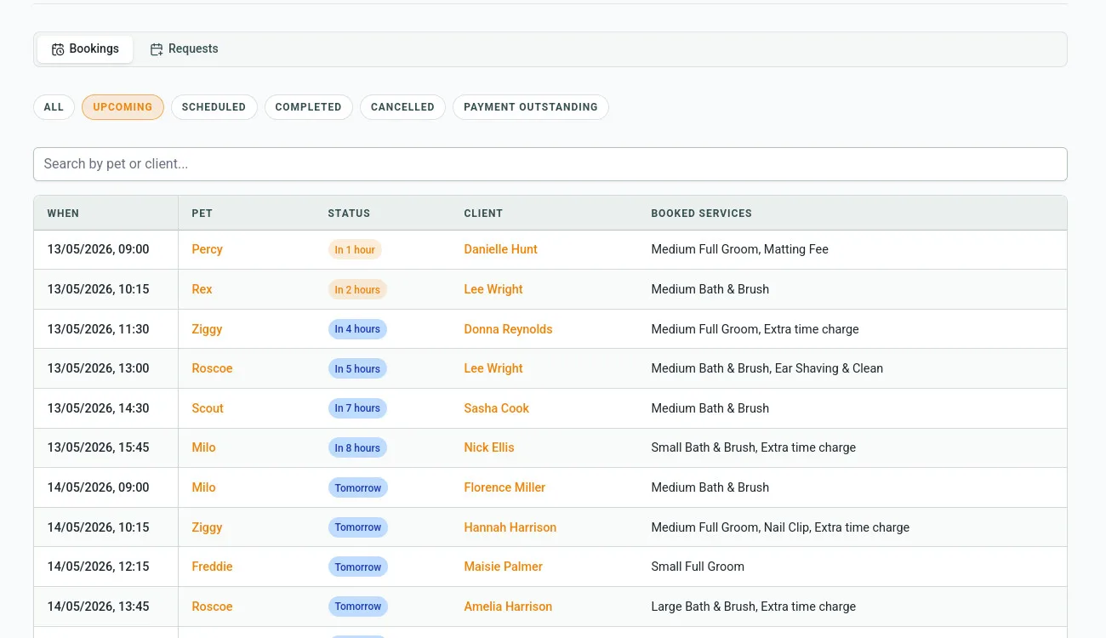Filter by PAYMENT OUTSTANDING
Screen dimensions: 1106x638
coord(531,107)
